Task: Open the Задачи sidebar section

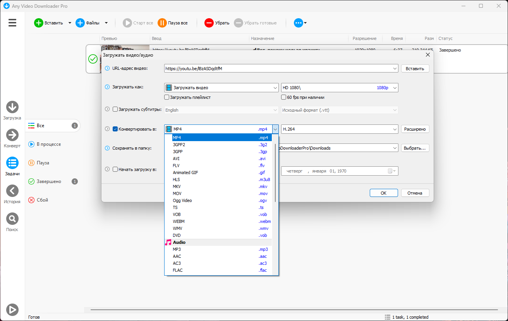Action: pyautogui.click(x=12, y=166)
